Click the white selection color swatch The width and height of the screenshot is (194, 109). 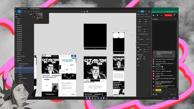click(x=138, y=59)
